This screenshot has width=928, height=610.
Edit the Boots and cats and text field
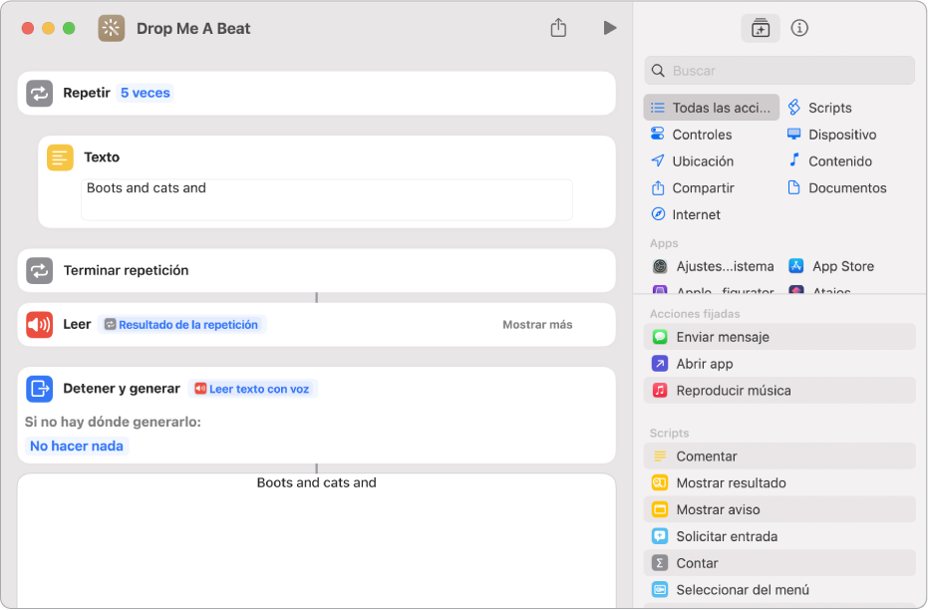click(x=327, y=199)
